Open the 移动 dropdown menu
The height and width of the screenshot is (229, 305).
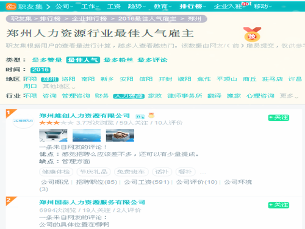(262, 6)
